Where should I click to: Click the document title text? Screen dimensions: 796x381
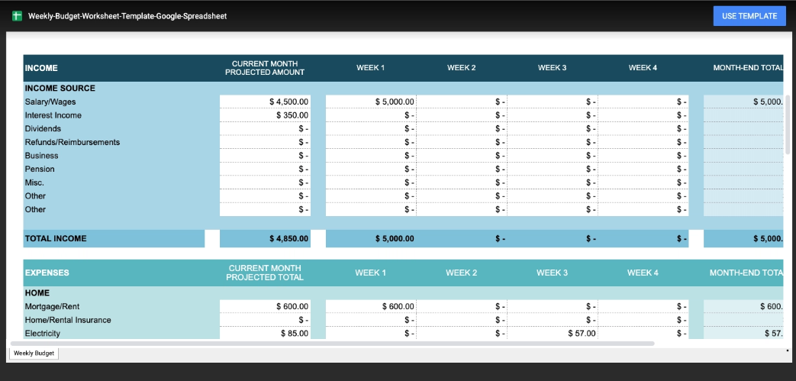click(x=127, y=16)
